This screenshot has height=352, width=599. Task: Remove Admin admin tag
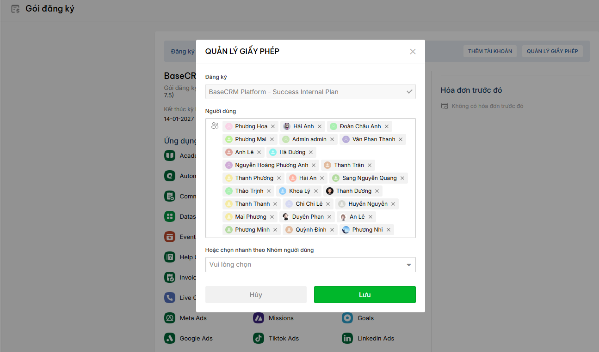(x=332, y=139)
